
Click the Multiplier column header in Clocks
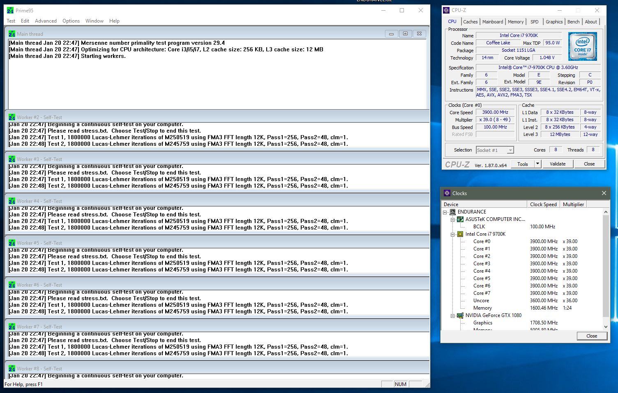click(x=573, y=204)
